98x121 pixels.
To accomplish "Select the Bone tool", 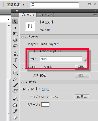I will [15, 98].
